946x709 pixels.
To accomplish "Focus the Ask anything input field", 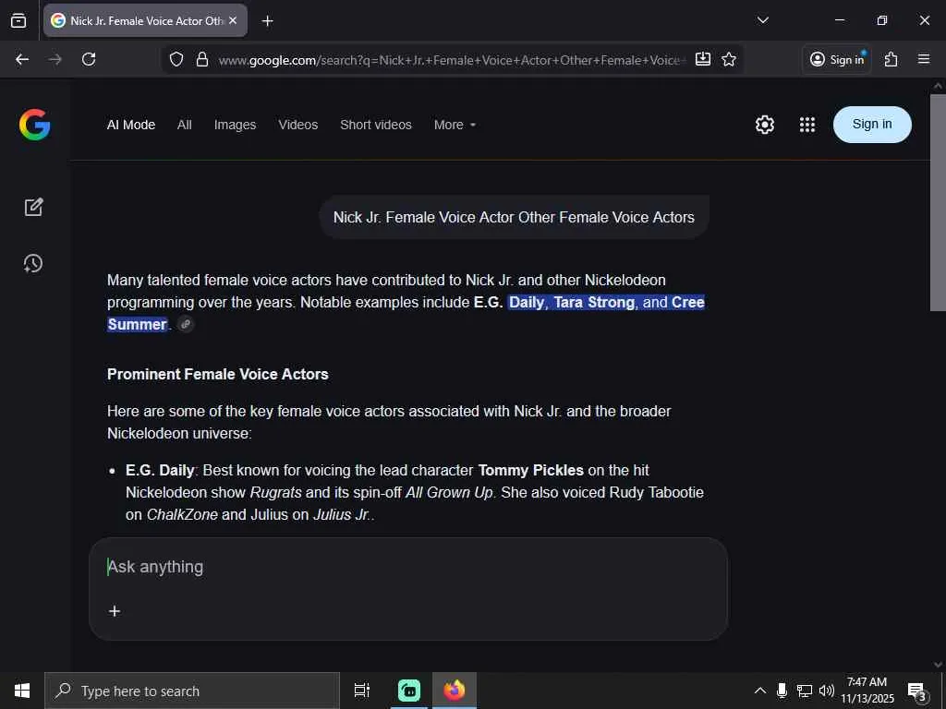I will pos(407,567).
